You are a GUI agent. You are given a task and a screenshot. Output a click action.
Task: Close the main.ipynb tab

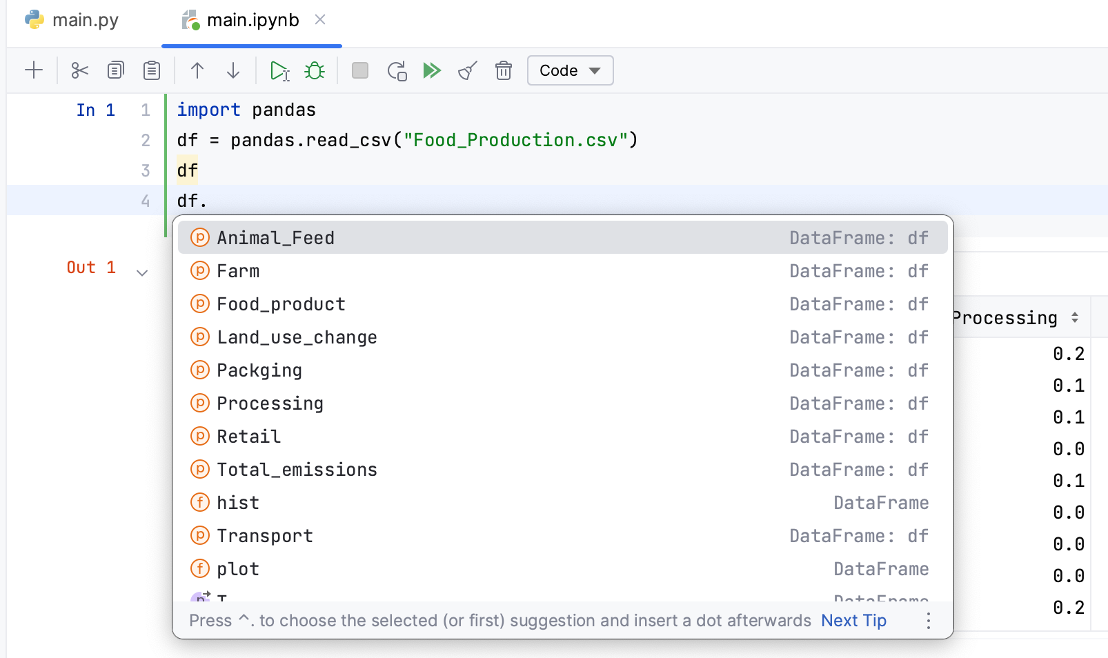(320, 20)
